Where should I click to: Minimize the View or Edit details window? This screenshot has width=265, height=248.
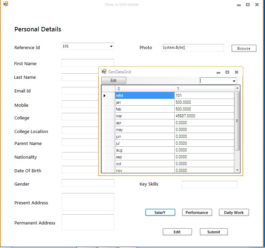(239, 5)
